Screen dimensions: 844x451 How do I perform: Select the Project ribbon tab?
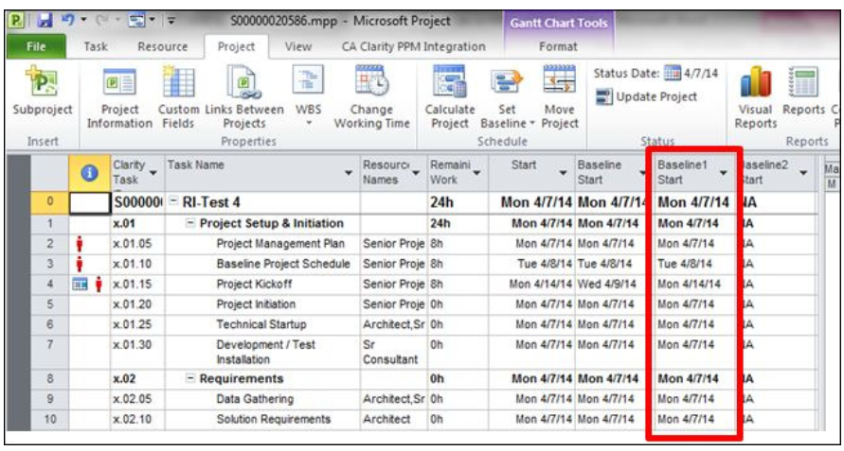236,46
